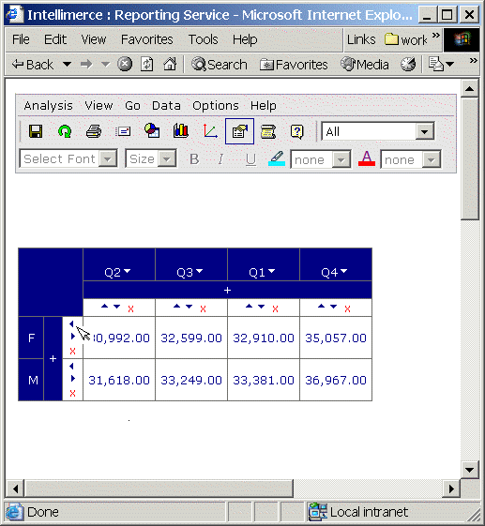Open the Data menu
This screenshot has height=526, width=485.
pos(166,106)
